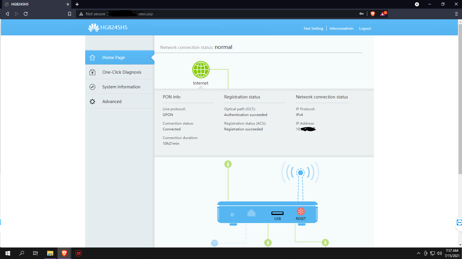Screen dimensions: 462x259
Task: Click the 'Registration status' heading
Action: coord(242,97)
